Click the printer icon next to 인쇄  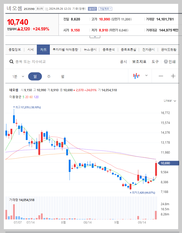click(166, 62)
